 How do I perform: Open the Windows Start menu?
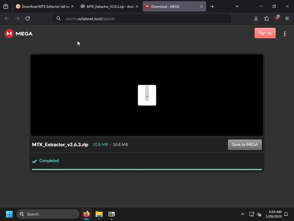coord(9,214)
